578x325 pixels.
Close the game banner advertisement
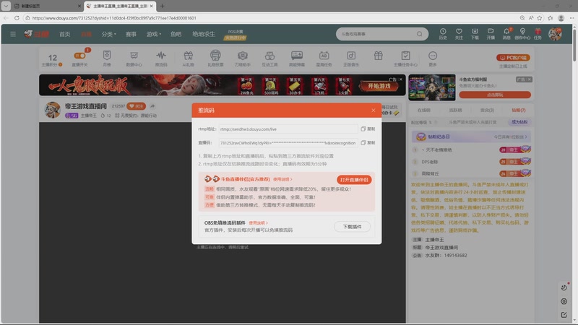click(x=401, y=79)
